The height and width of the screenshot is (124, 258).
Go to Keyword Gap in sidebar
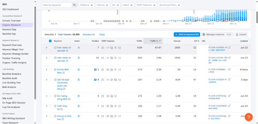tap(9, 29)
